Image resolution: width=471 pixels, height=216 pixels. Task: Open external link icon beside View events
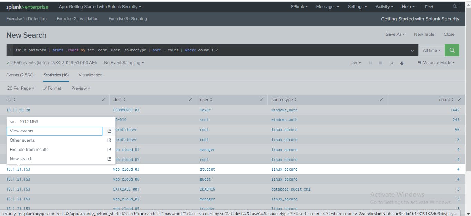[x=109, y=131]
